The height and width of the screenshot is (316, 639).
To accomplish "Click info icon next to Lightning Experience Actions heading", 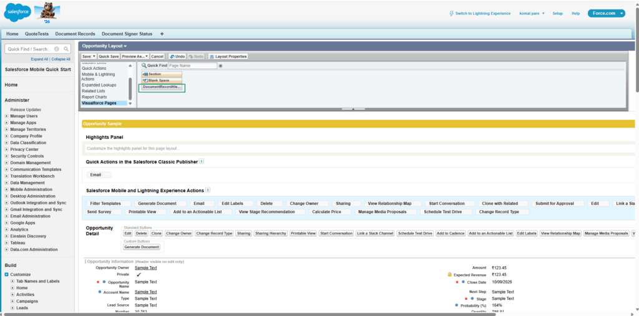I will click(x=208, y=189).
